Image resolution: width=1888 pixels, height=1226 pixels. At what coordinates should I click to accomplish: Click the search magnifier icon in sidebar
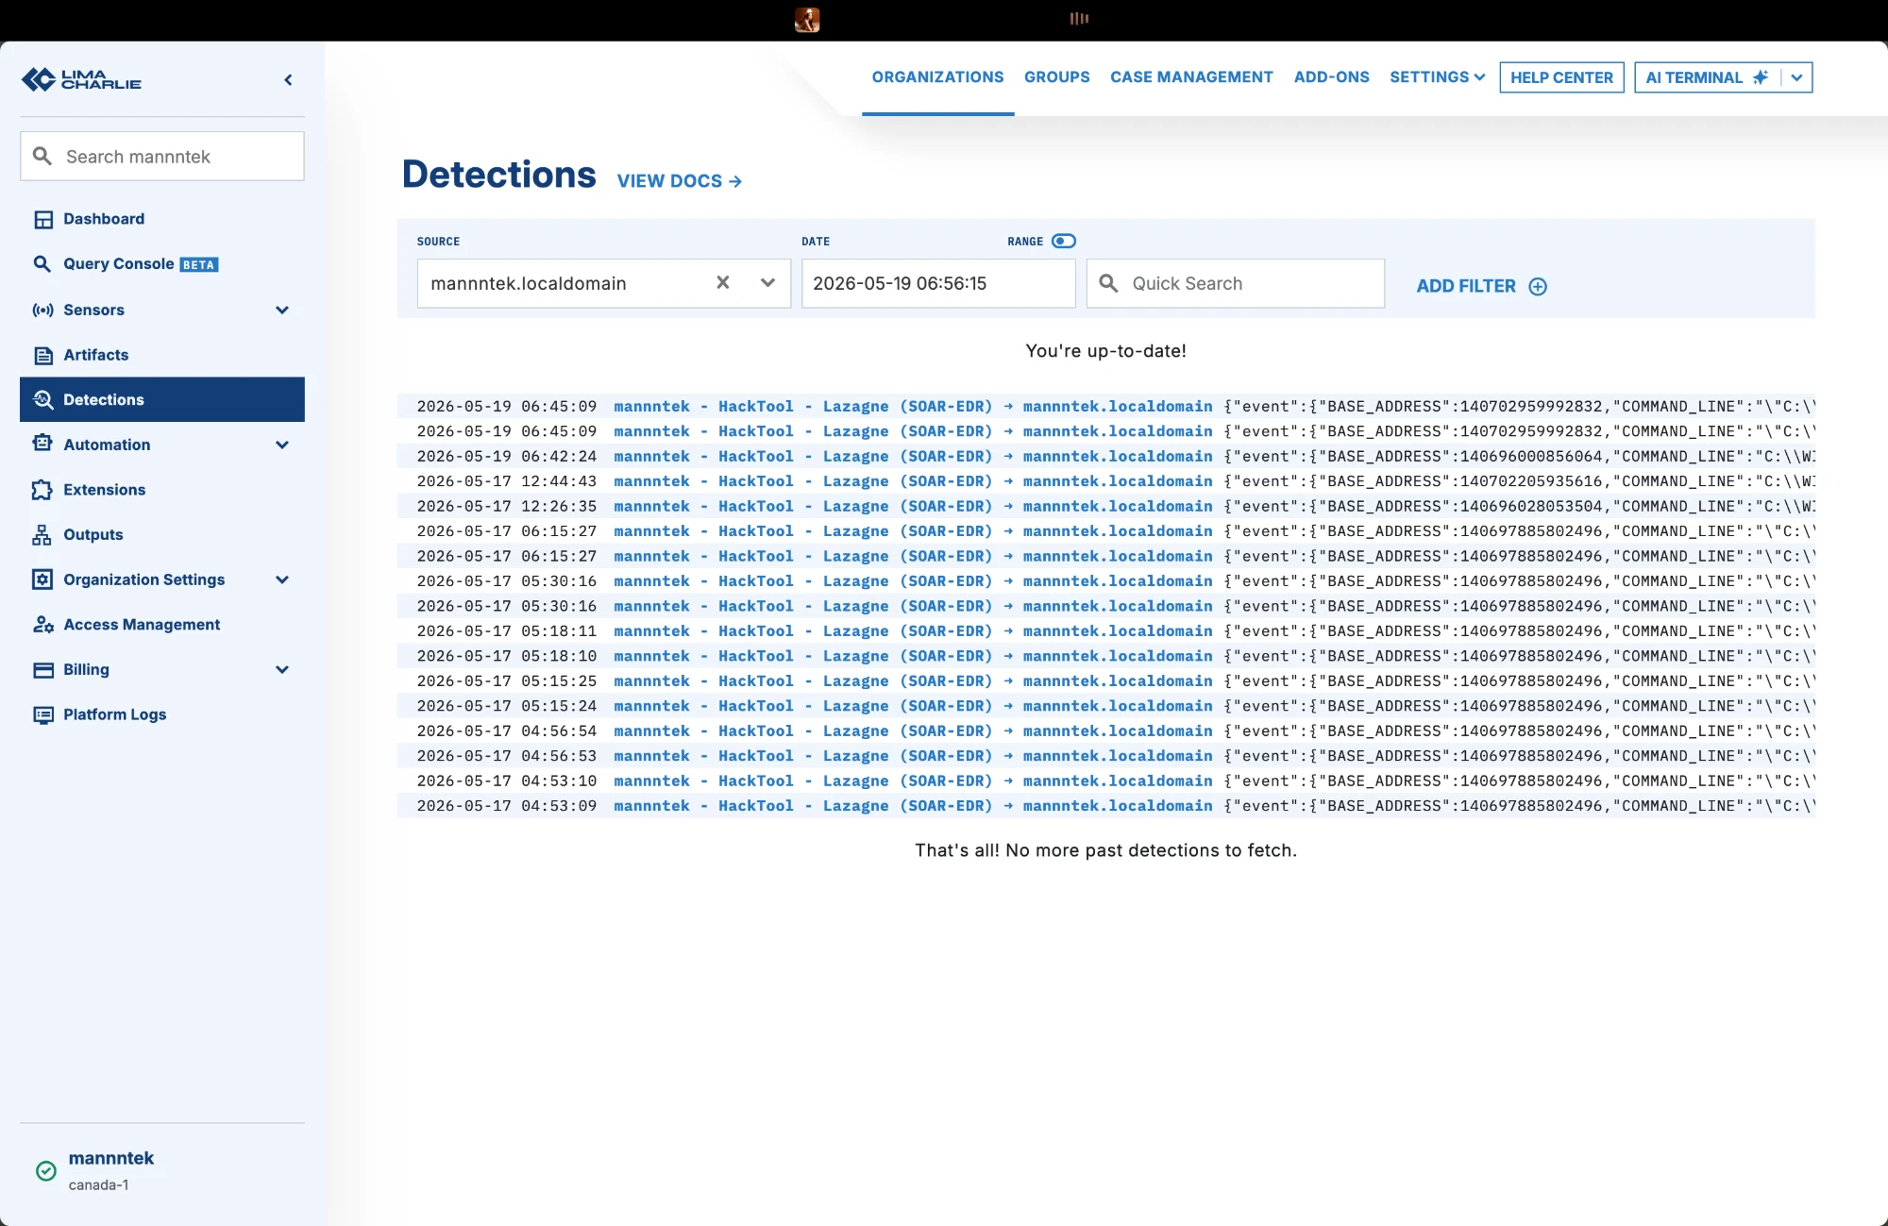coord(42,156)
